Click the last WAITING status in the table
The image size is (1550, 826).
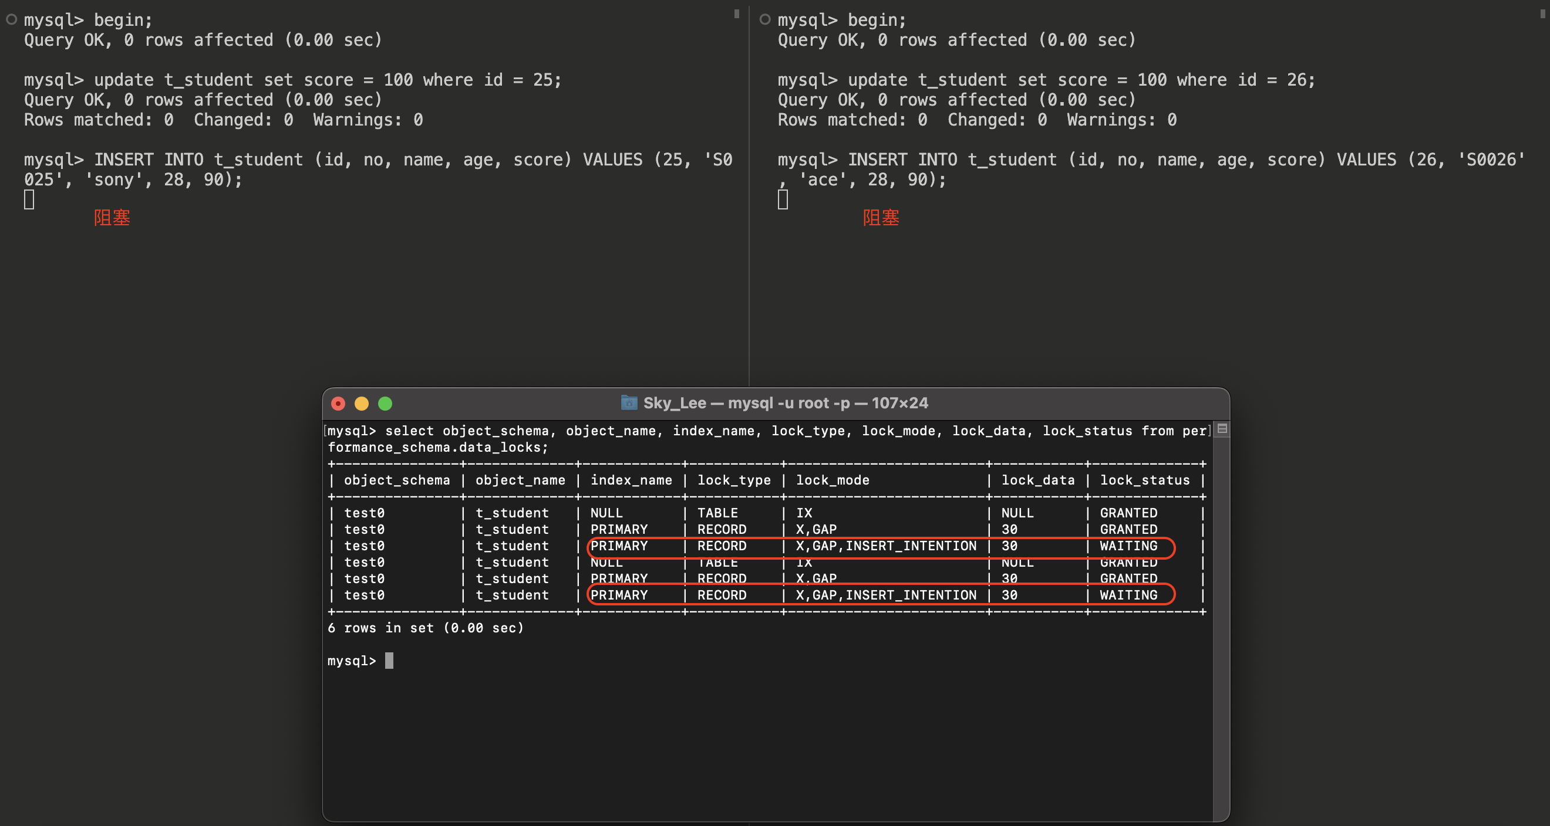pos(1128,595)
